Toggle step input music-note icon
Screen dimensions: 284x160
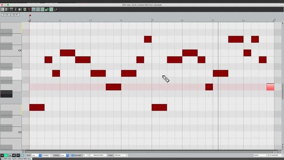point(55,9)
